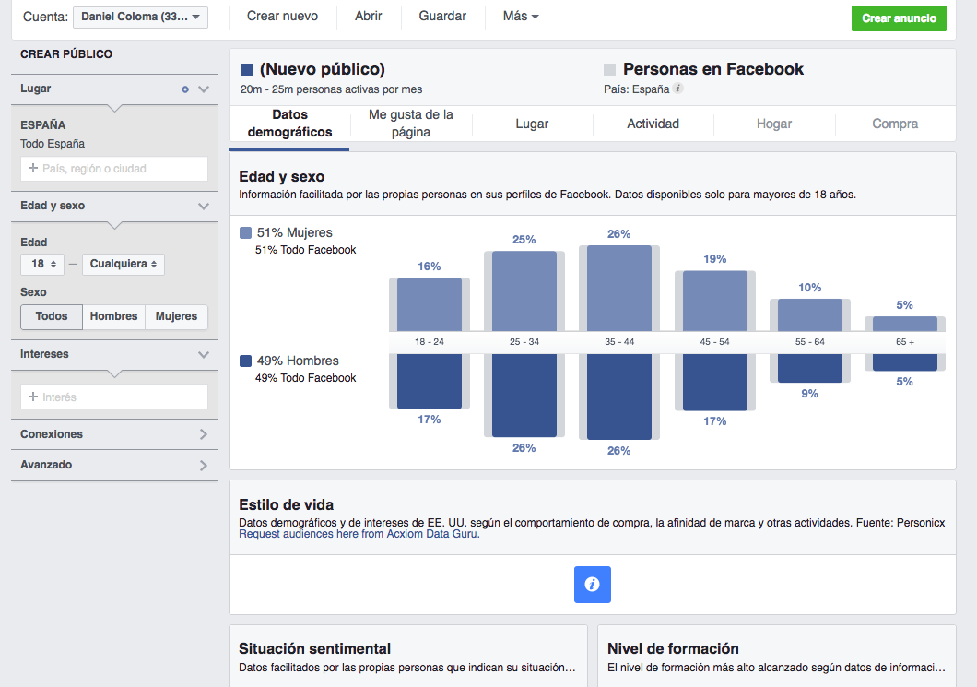Click the light blue Mujeres legend swatch

245,233
